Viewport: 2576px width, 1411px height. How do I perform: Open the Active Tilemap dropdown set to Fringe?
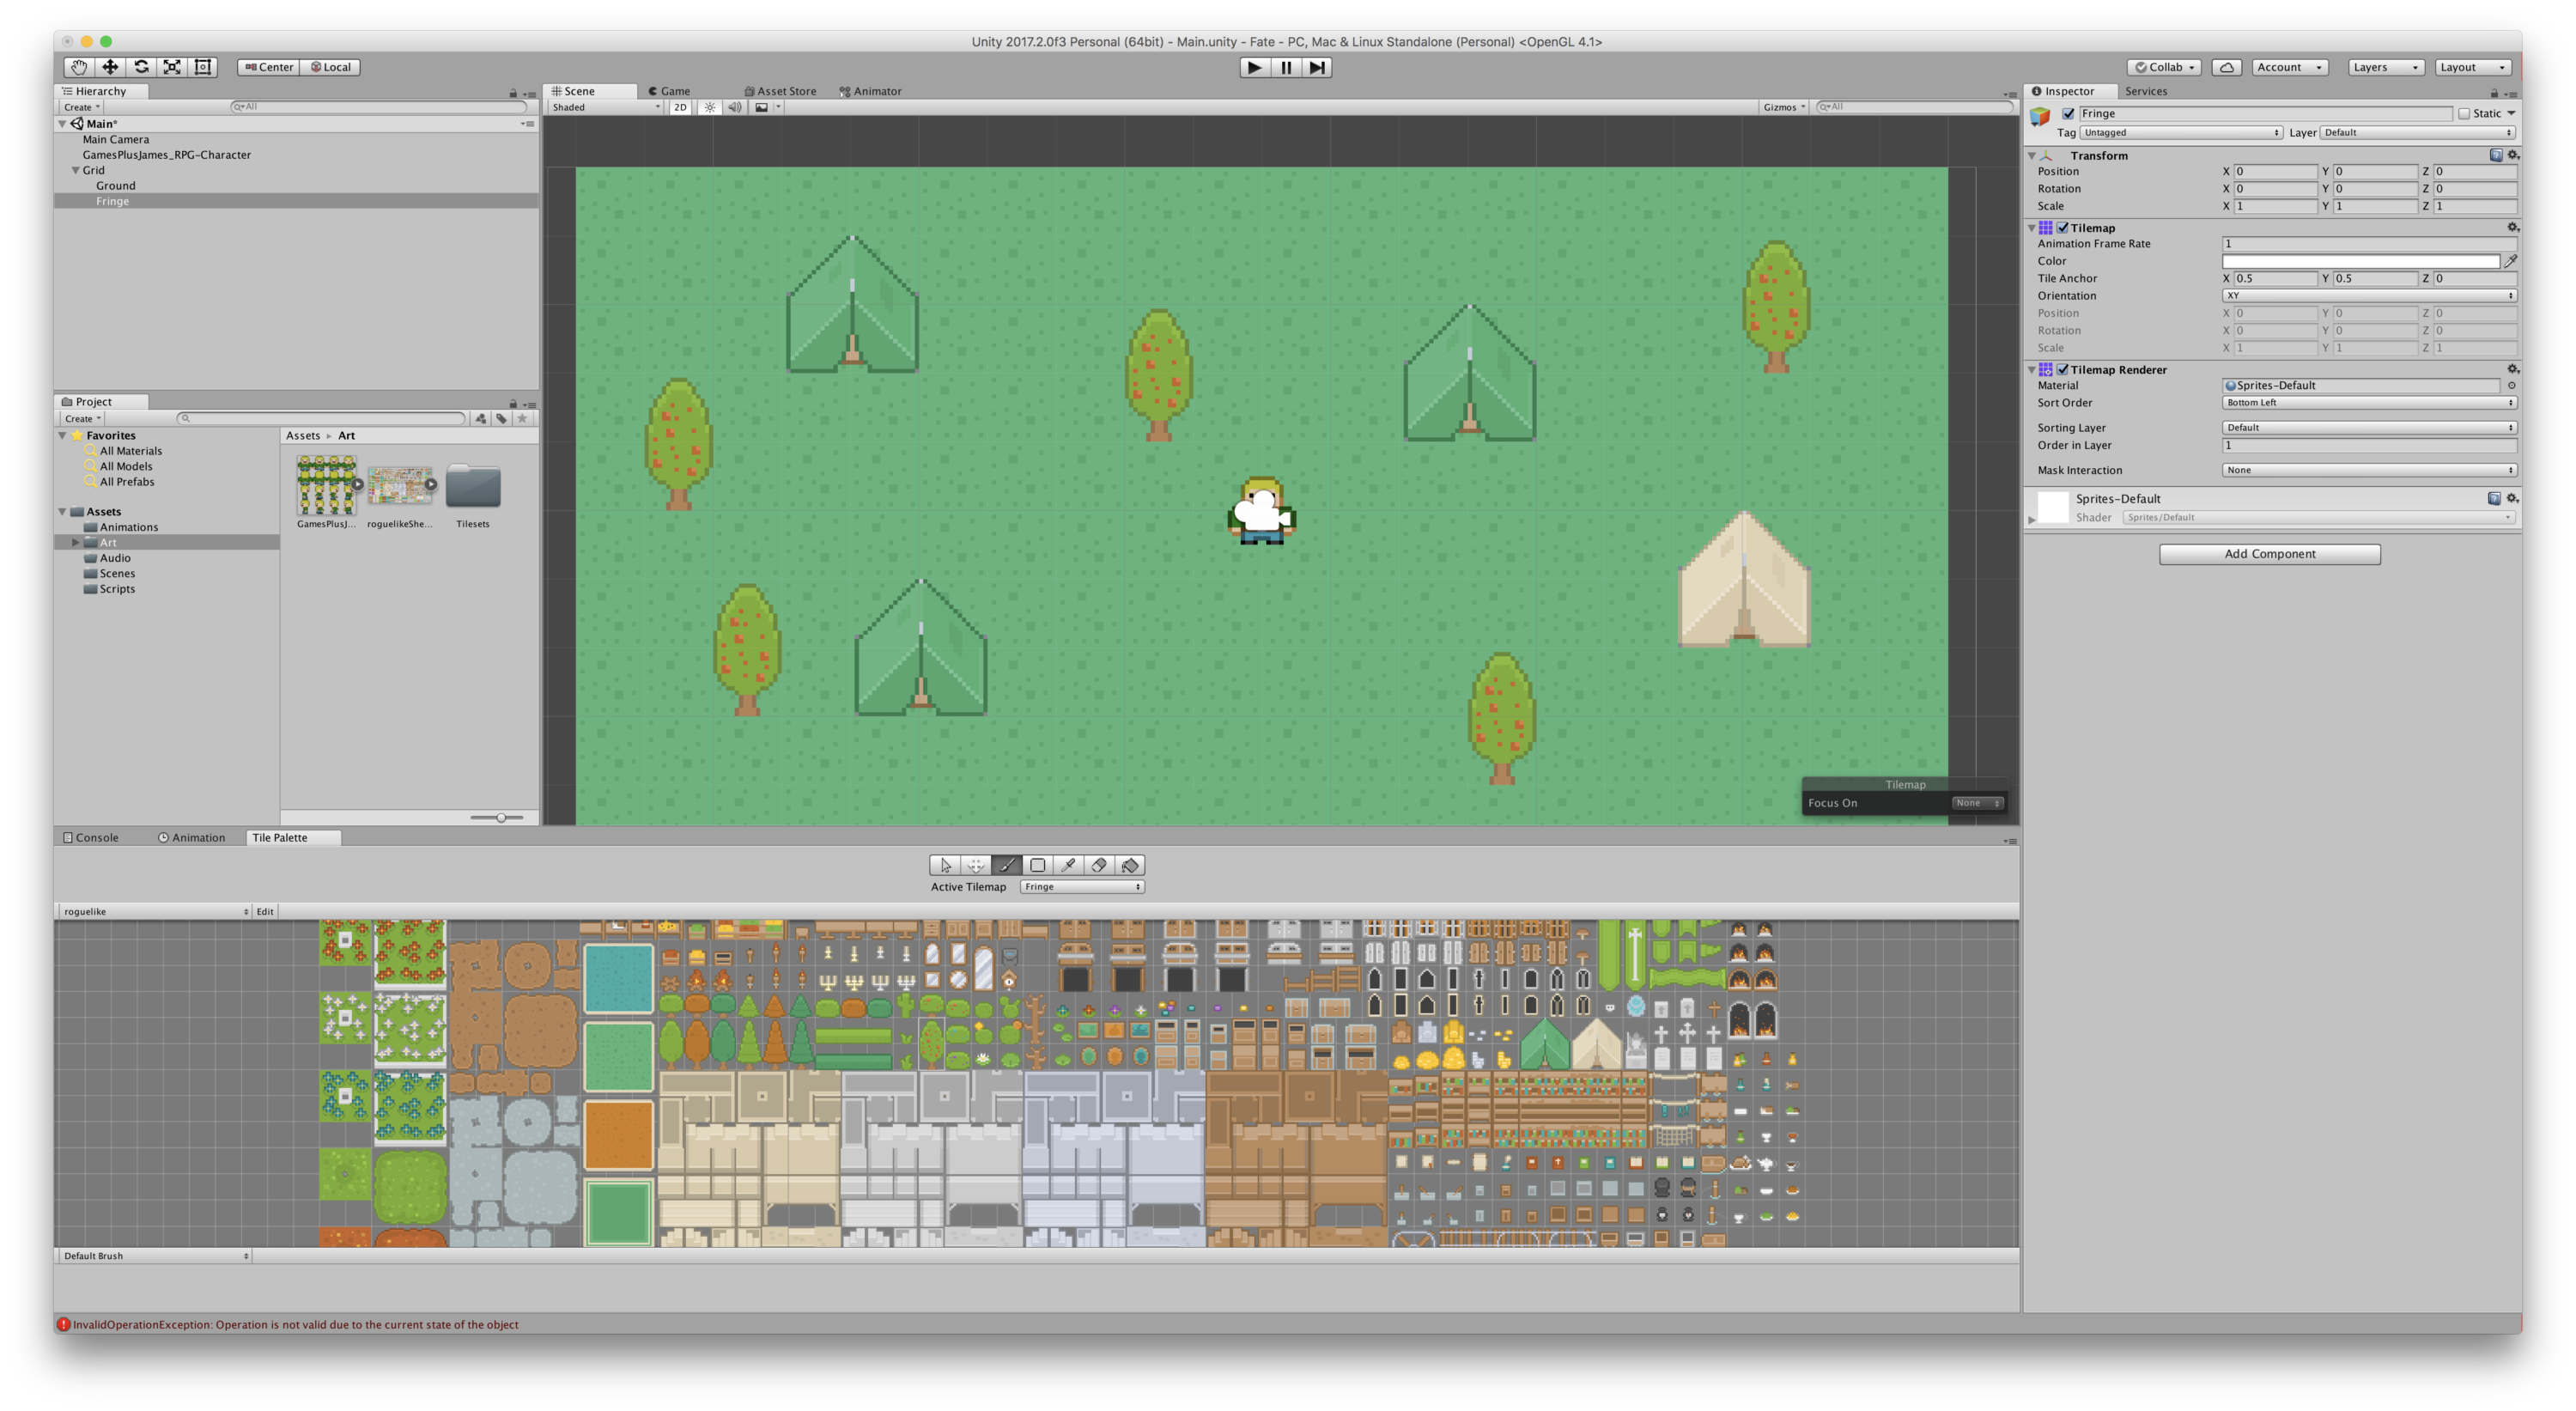coord(1081,886)
